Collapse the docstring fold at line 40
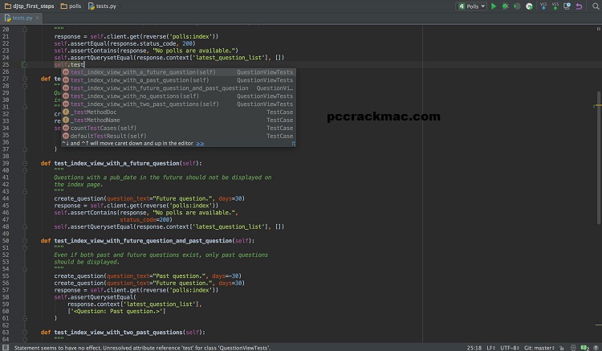This screenshot has width=602, height=351. (25, 170)
